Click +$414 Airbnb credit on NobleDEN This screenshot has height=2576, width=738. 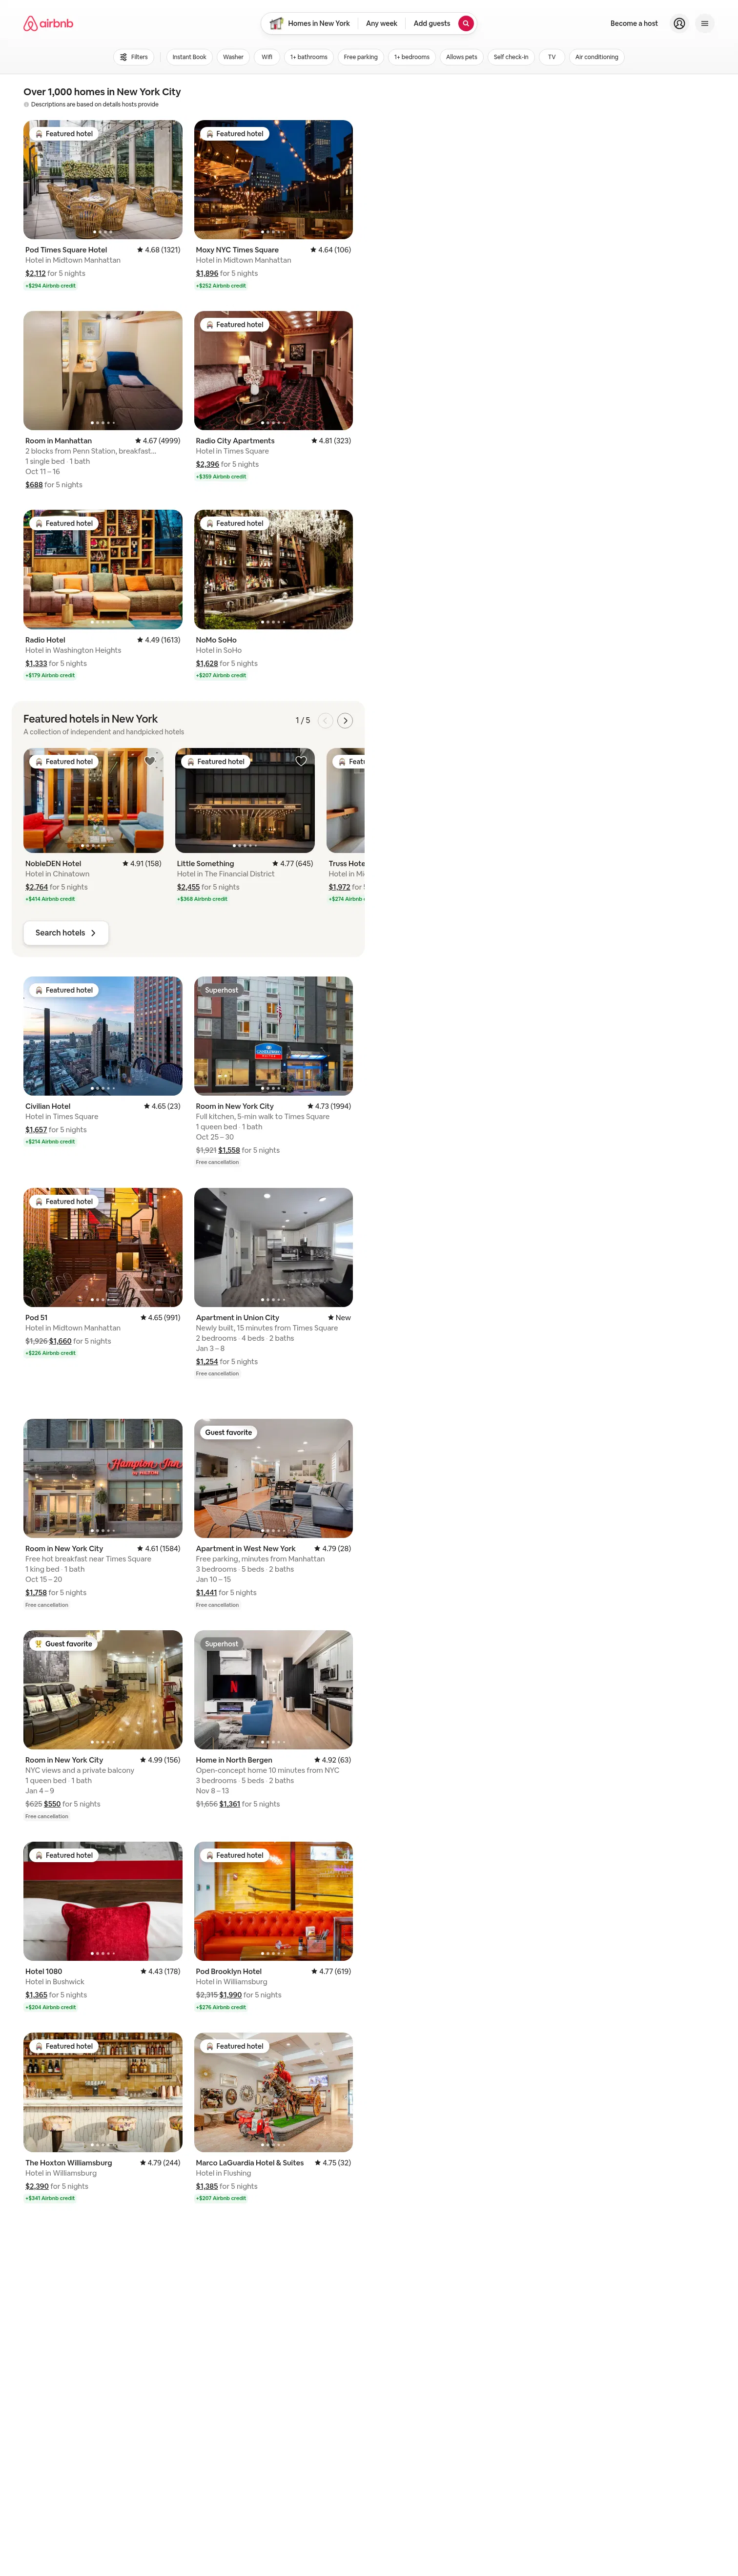50,899
